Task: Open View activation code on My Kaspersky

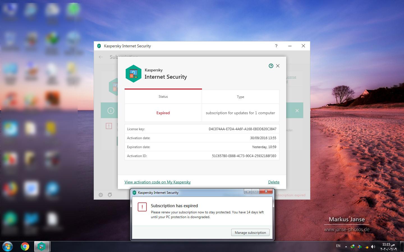Action: click(157, 182)
